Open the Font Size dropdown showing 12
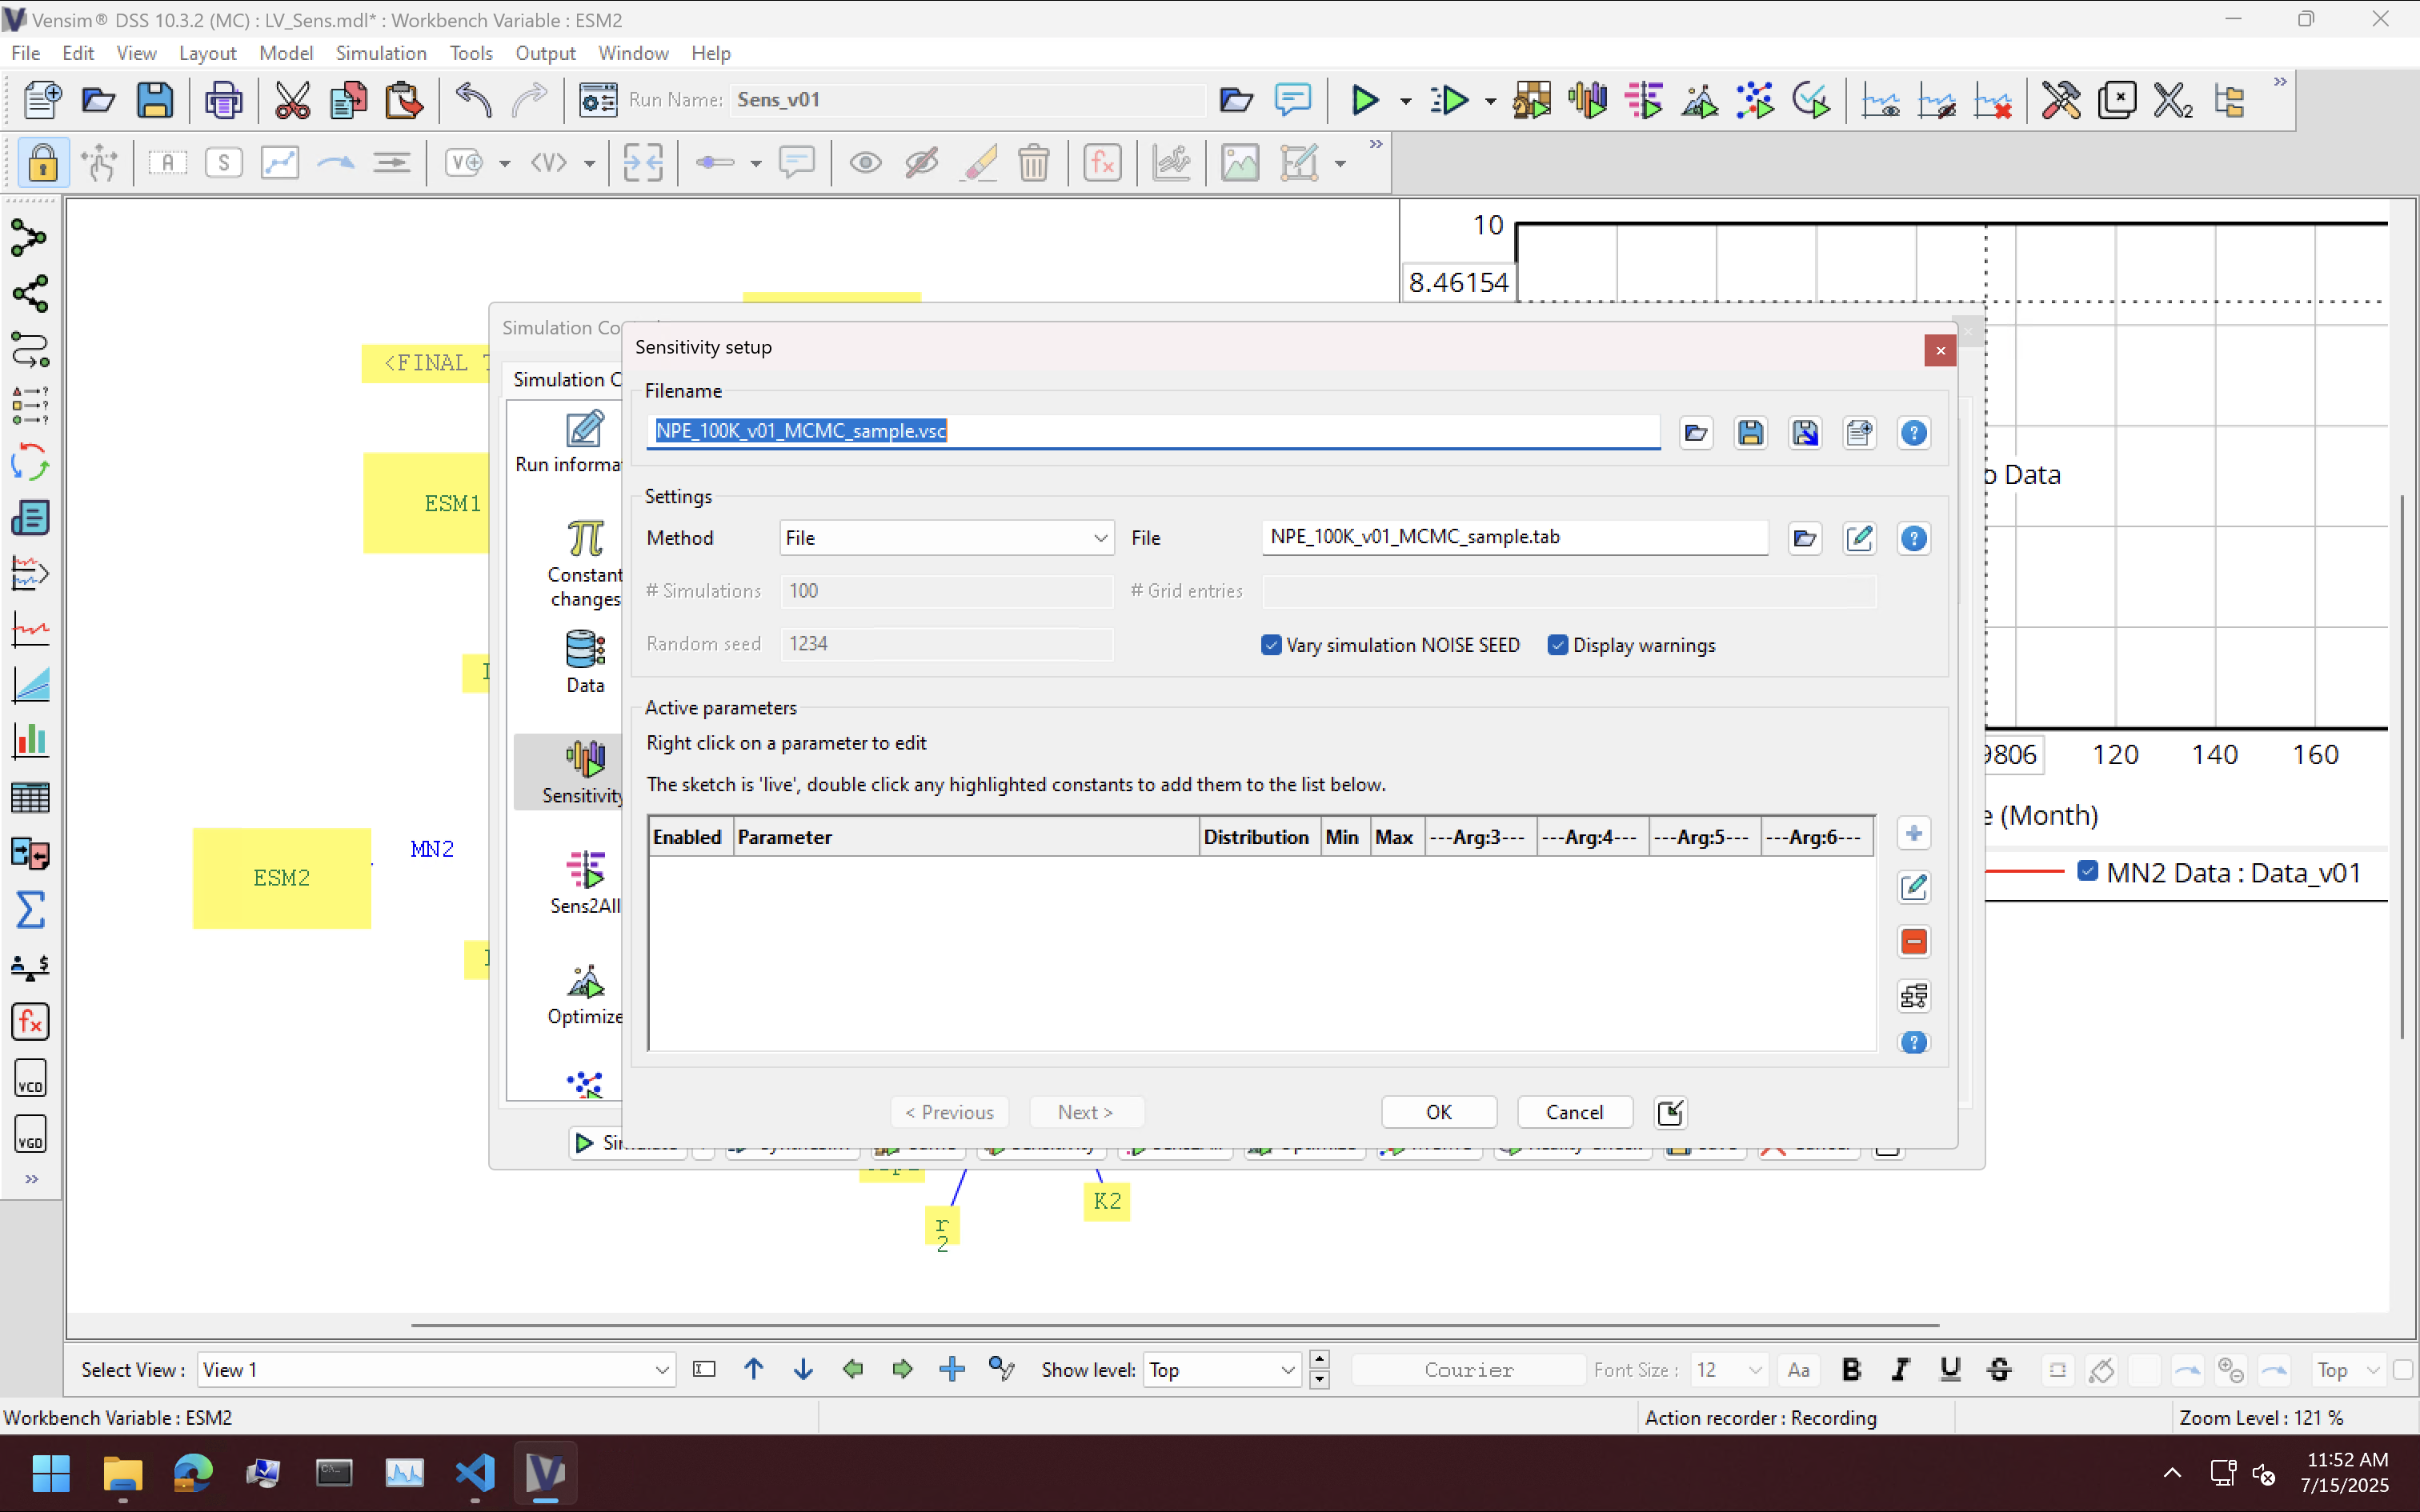This screenshot has height=1512, width=2420. click(1729, 1370)
